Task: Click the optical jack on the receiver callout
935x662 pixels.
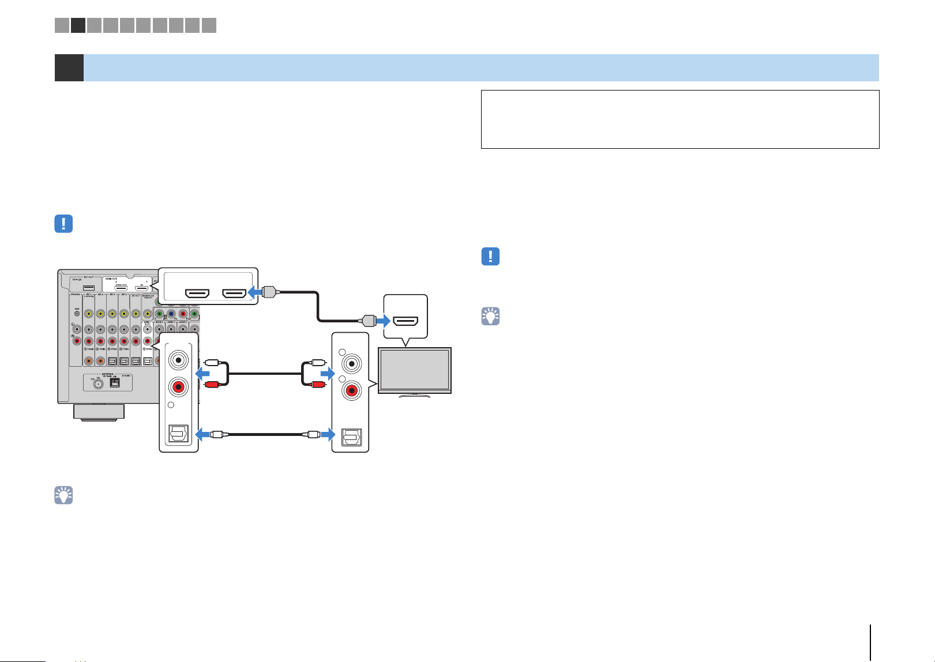Action: click(178, 434)
